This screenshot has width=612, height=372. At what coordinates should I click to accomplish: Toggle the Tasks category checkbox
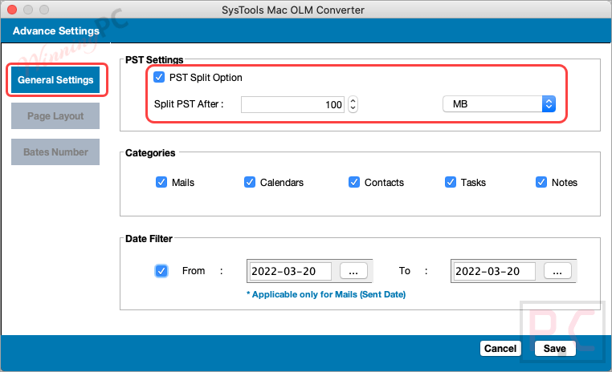click(x=451, y=182)
